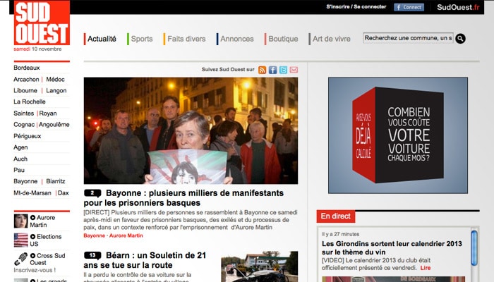
Task: Click the comment bubble showing 13
Action: pos(92,255)
